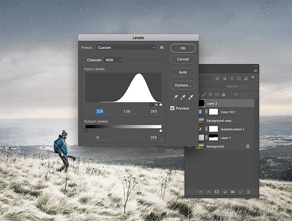
Task: Click the lock all padlock icon
Action: 223,95
